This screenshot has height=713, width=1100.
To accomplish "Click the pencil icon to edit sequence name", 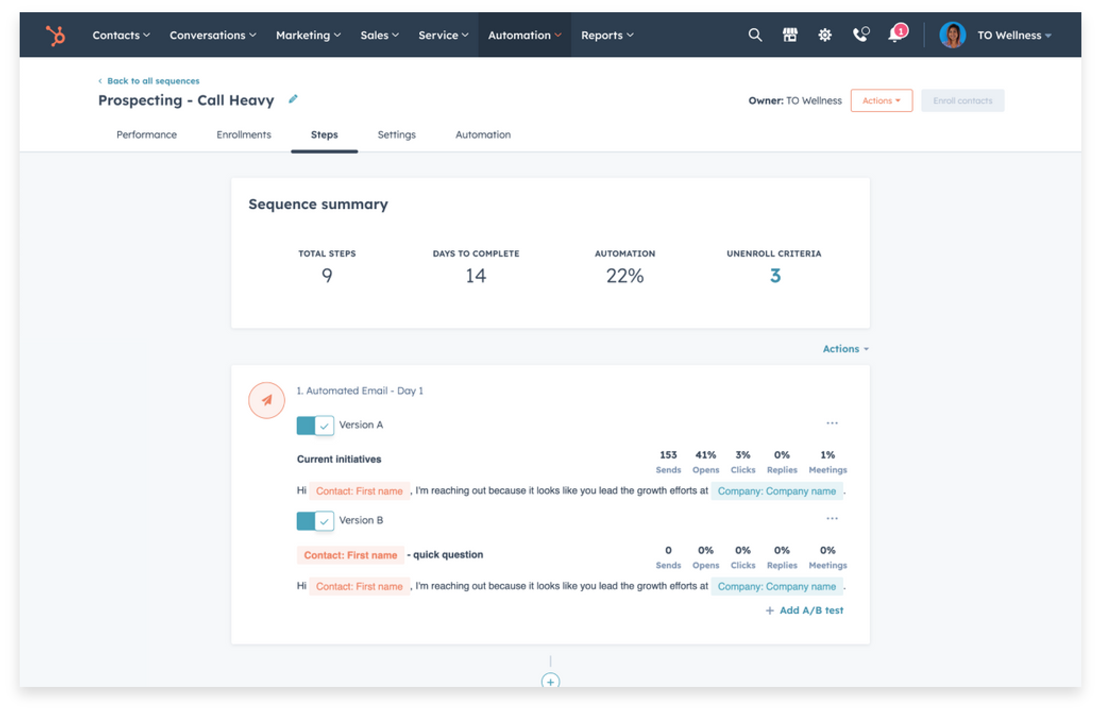I will pos(293,99).
